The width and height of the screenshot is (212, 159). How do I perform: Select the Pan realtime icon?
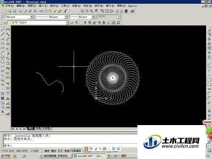tap(82, 11)
